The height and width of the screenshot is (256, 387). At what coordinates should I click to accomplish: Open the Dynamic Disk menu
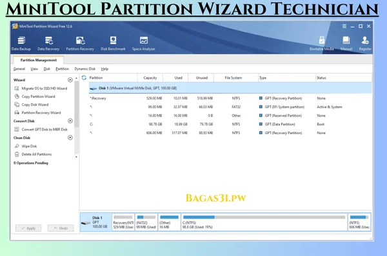tap(85, 69)
